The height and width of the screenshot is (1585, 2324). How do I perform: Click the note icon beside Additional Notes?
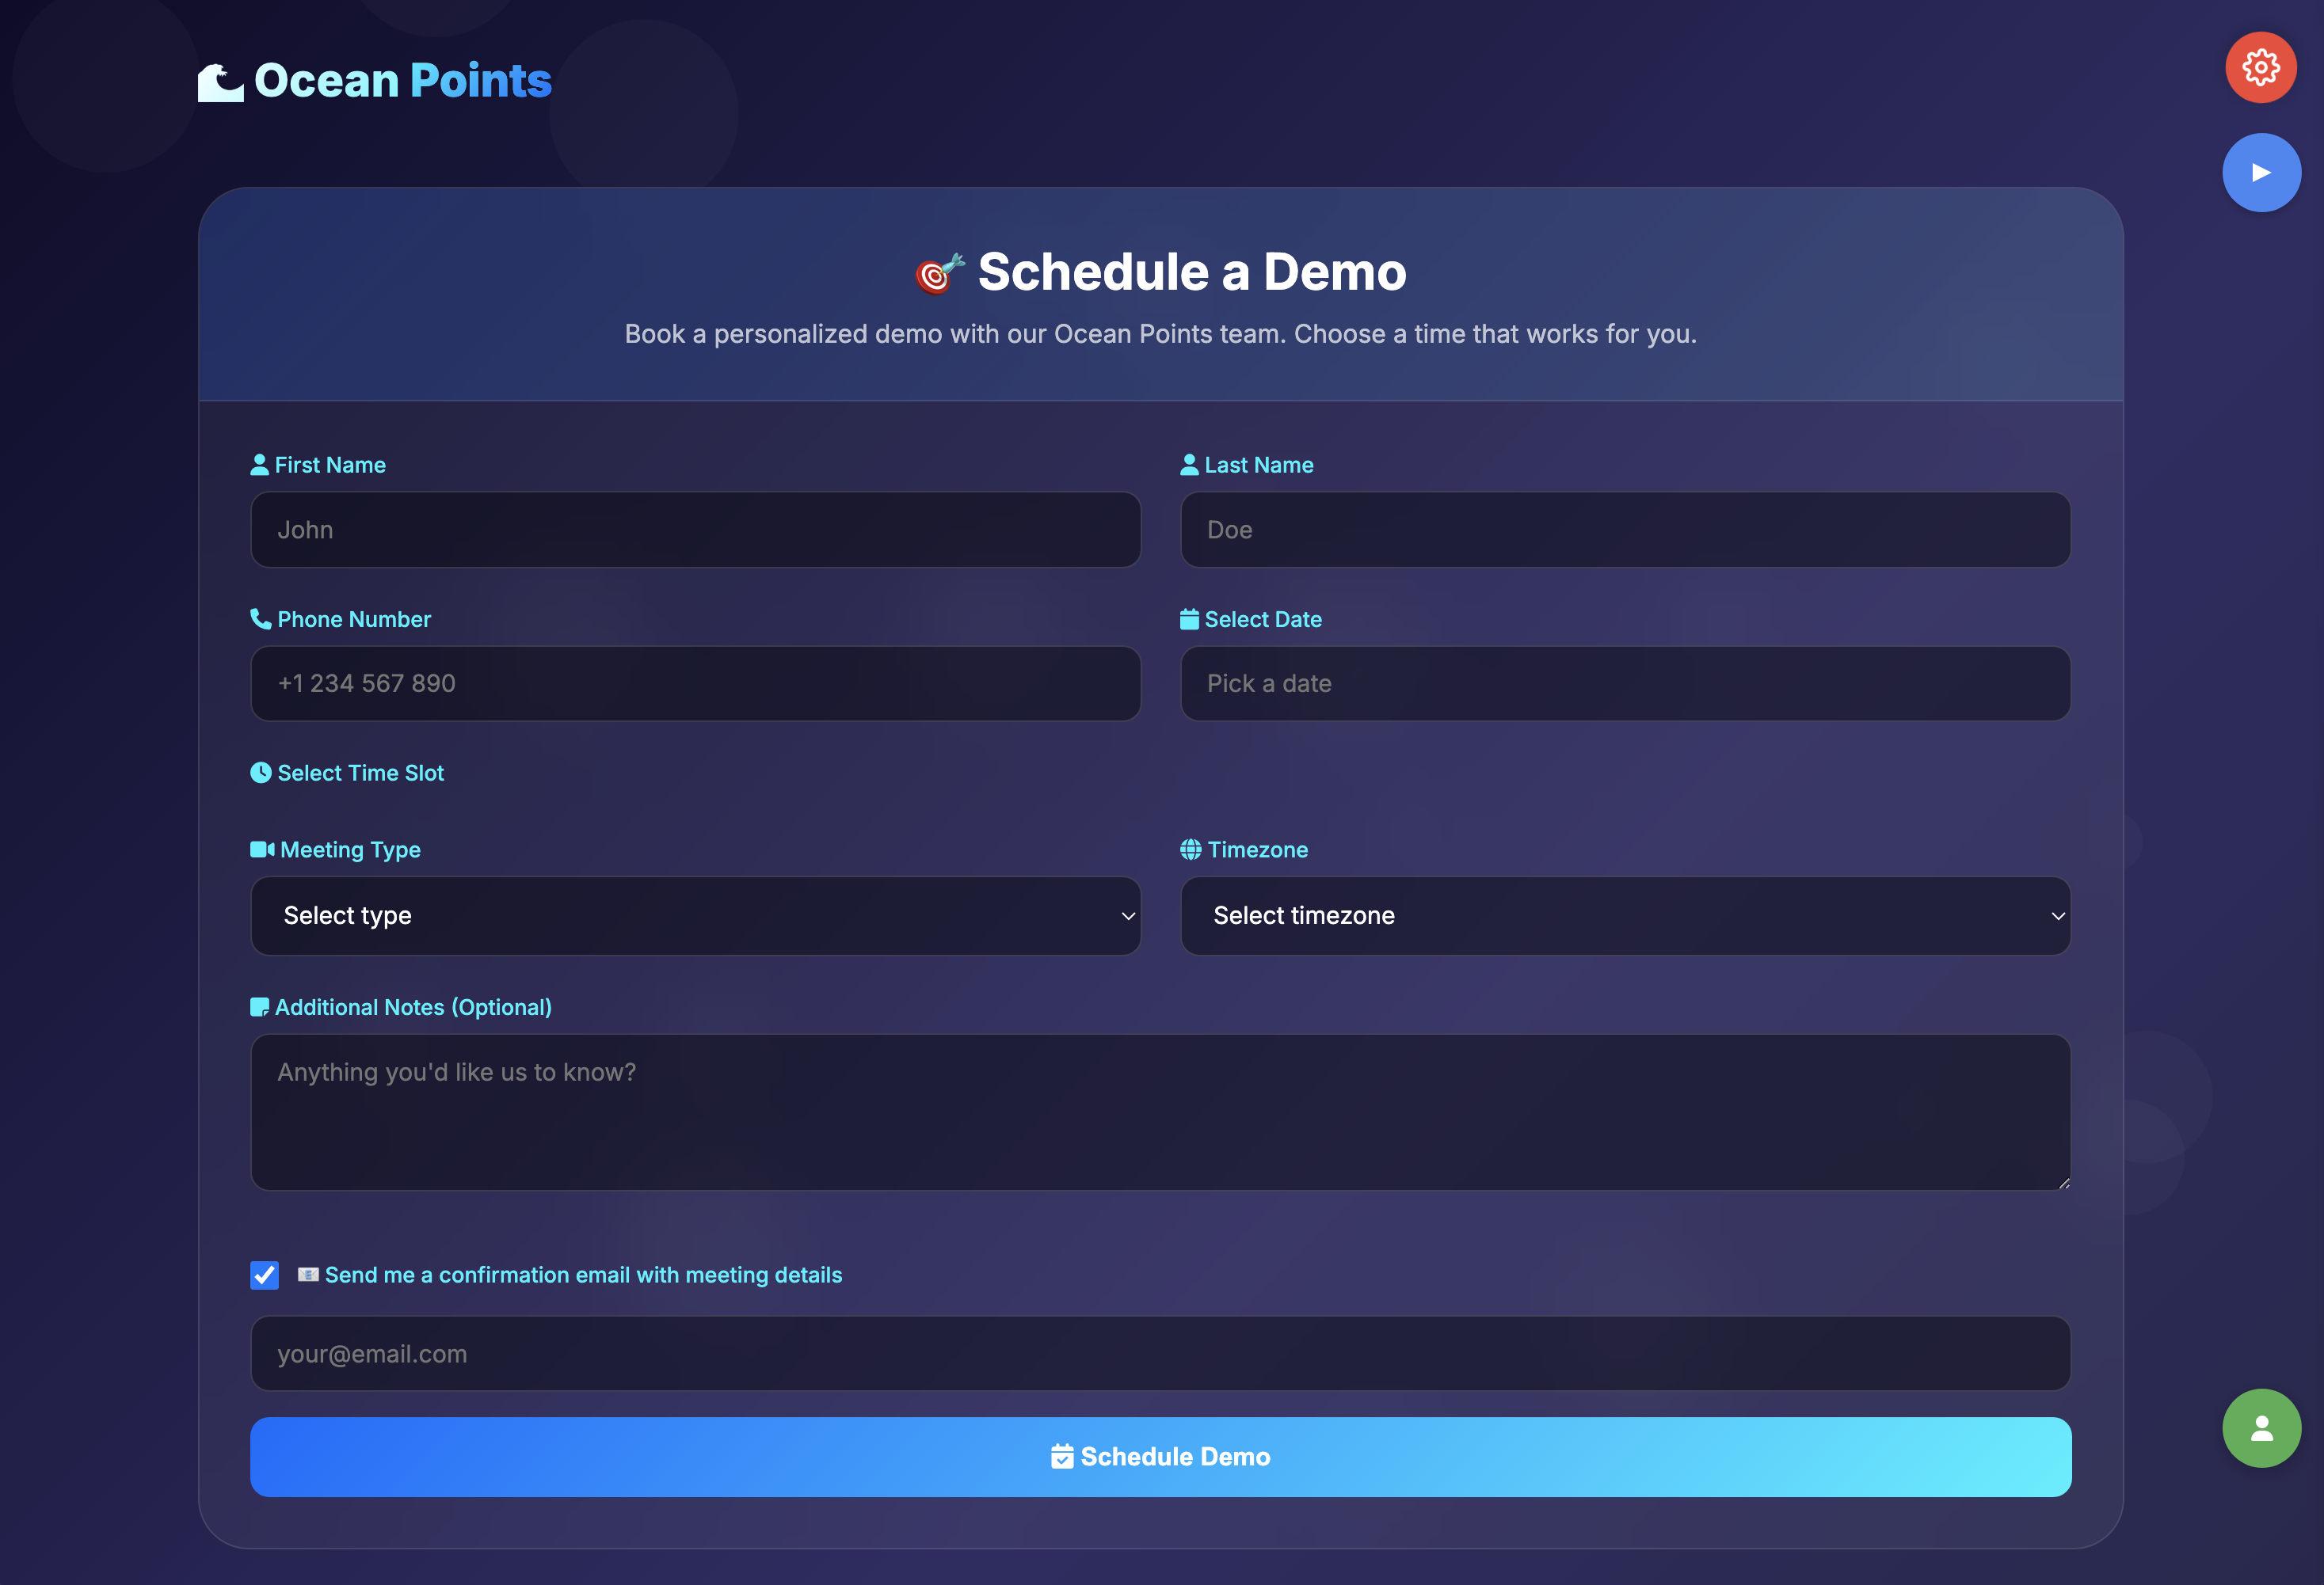pos(260,1007)
